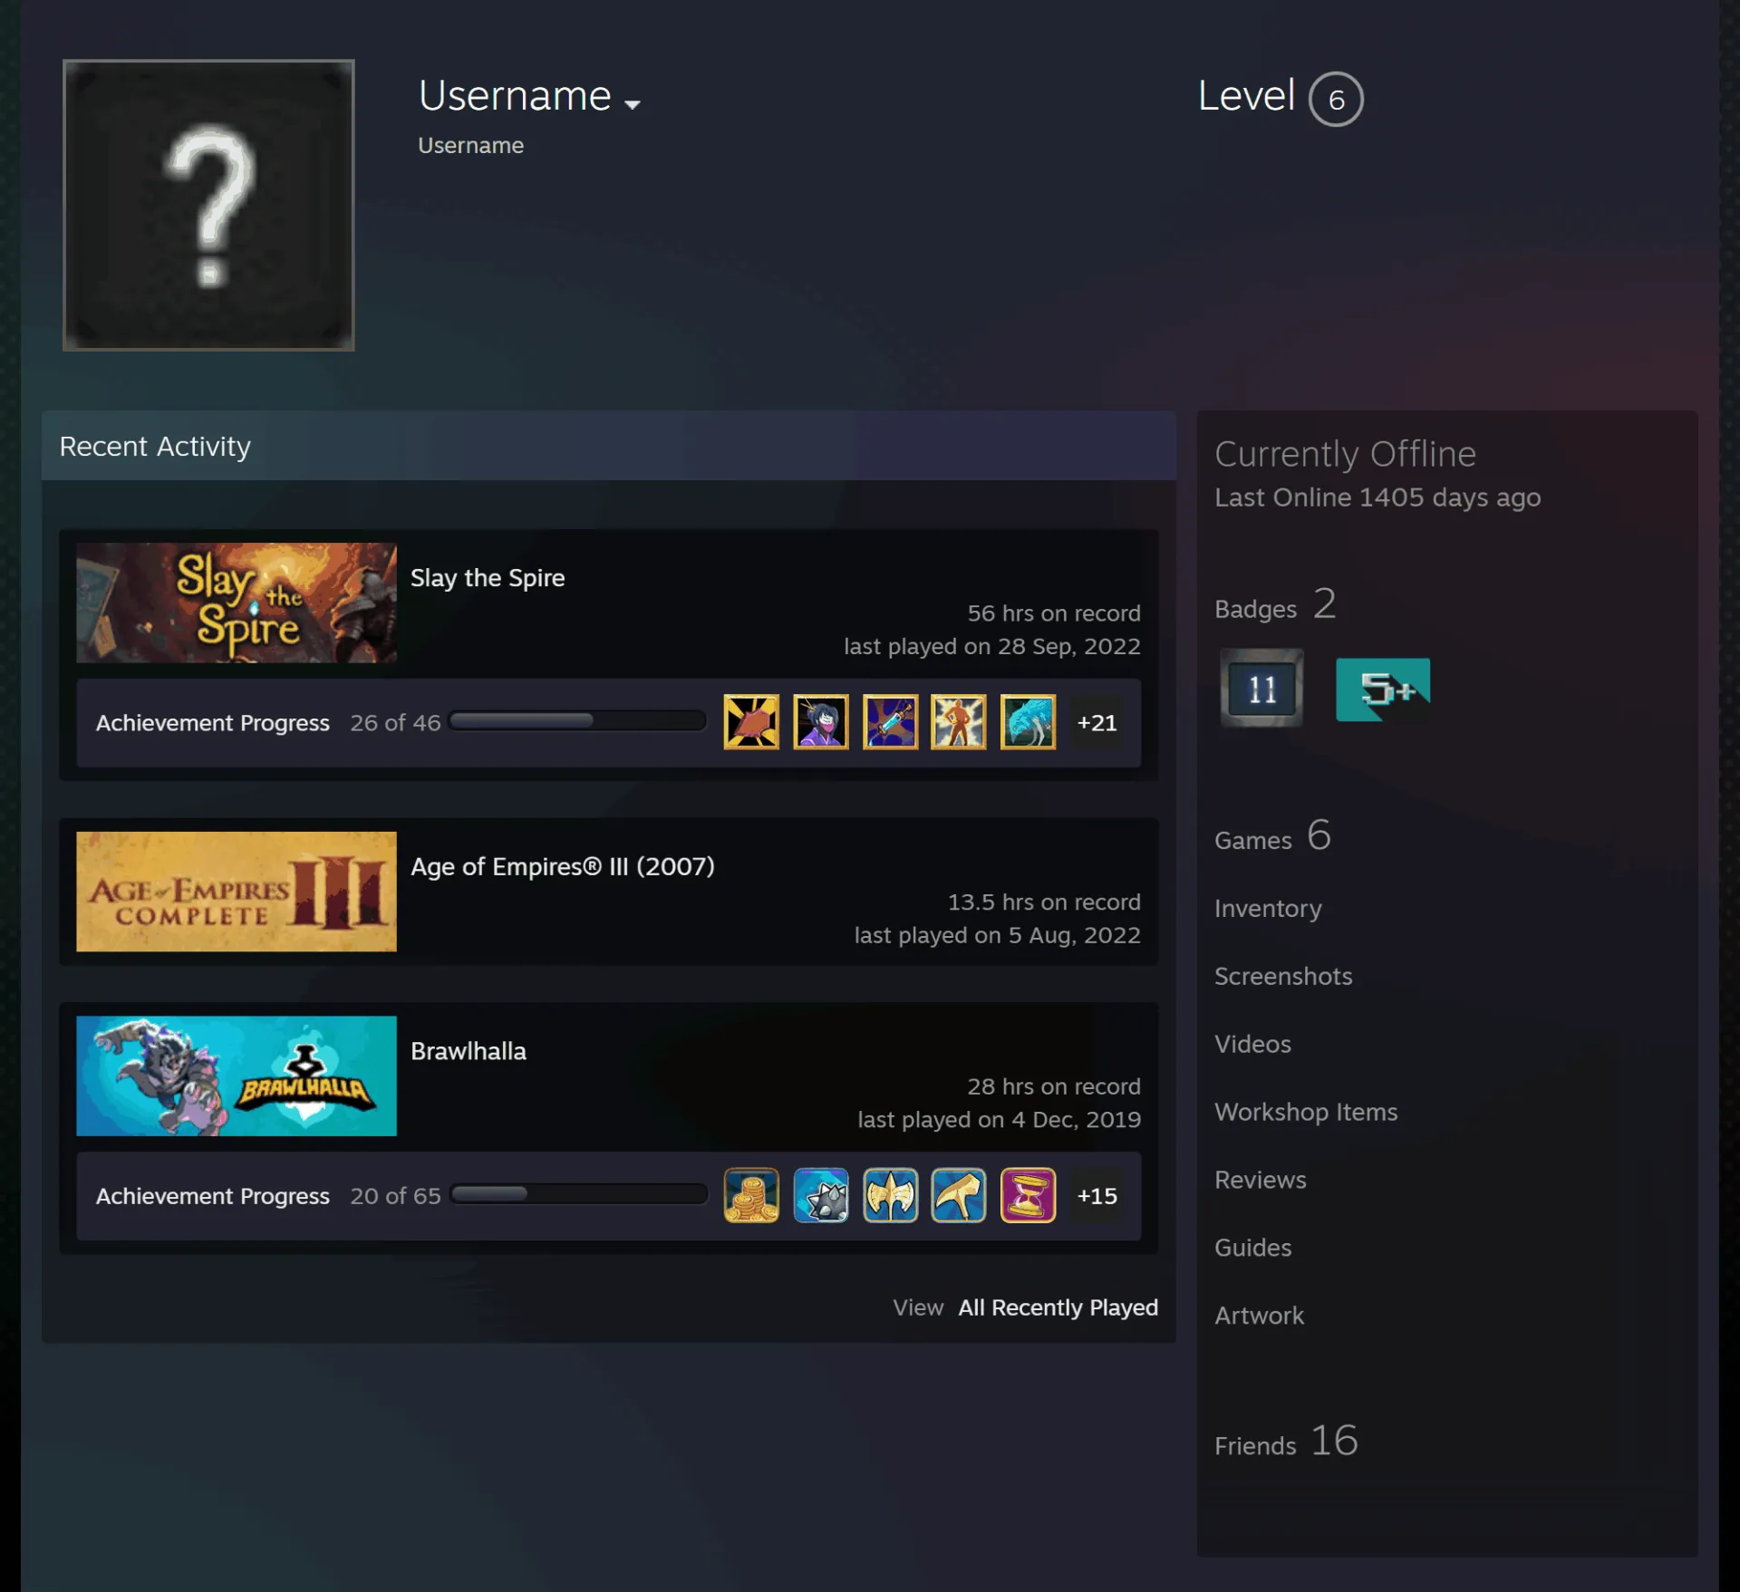Screen dimensions: 1740x1592
Task: Go to Workshop Items
Action: pyautogui.click(x=1306, y=1113)
